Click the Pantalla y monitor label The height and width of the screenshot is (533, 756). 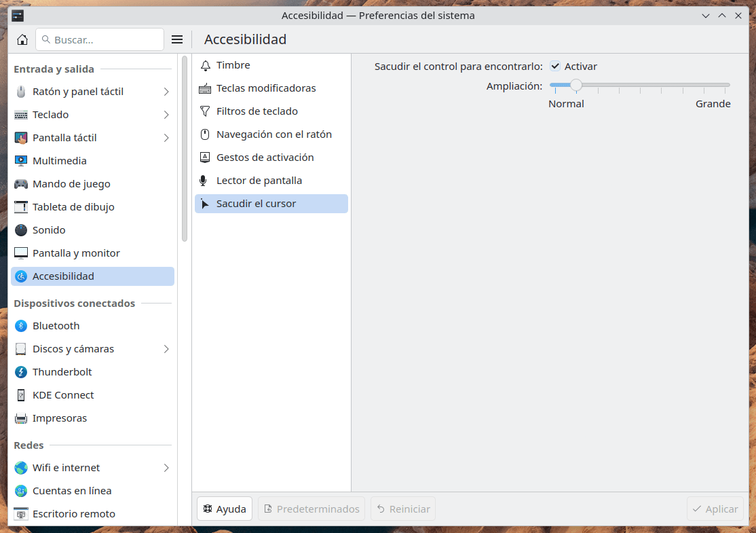point(76,253)
